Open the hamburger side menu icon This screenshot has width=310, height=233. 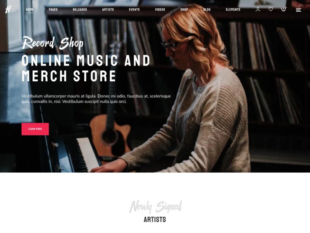tap(298, 10)
